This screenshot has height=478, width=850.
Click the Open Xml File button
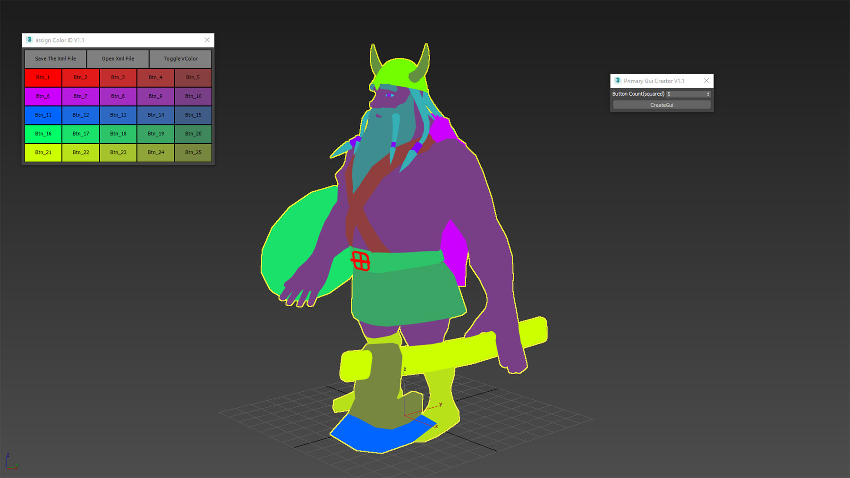pyautogui.click(x=117, y=59)
